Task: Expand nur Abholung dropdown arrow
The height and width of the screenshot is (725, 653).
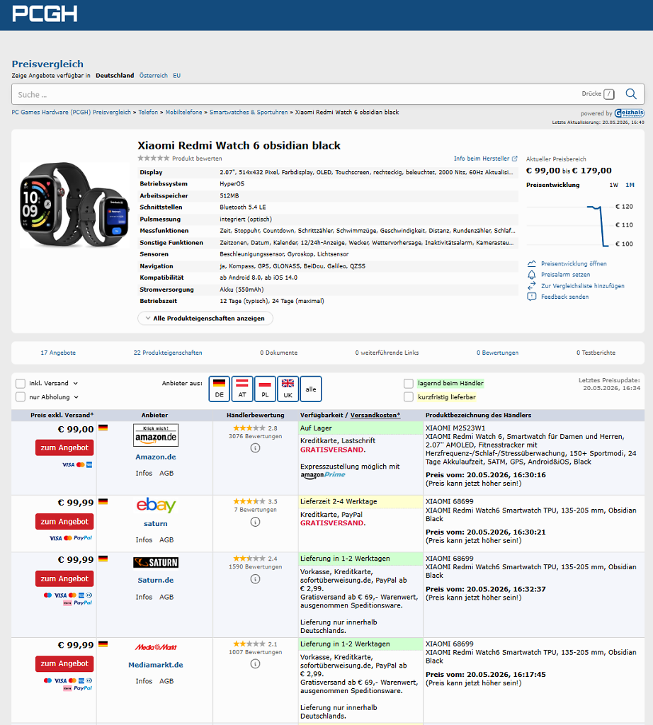Action: point(76,396)
